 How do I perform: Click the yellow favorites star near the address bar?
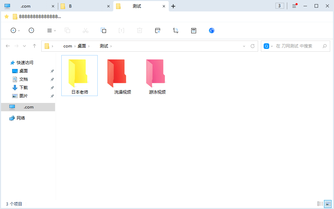click(x=6, y=16)
